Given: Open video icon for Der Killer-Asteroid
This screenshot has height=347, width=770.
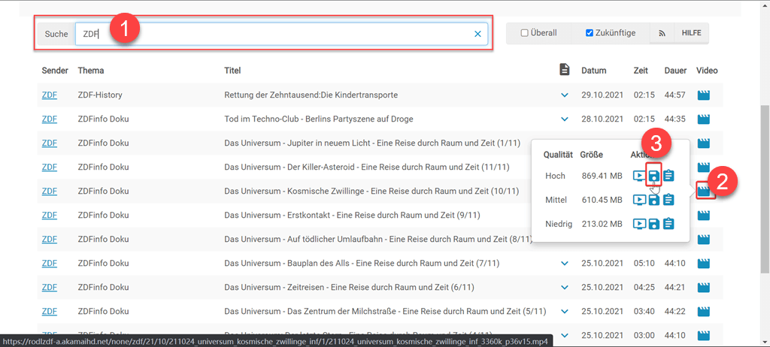Looking at the screenshot, I should click(x=704, y=167).
